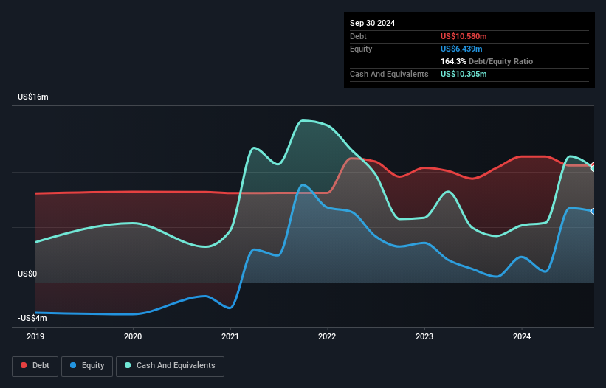Click the US$10.305m cash value
This screenshot has width=606, height=388.
(464, 74)
